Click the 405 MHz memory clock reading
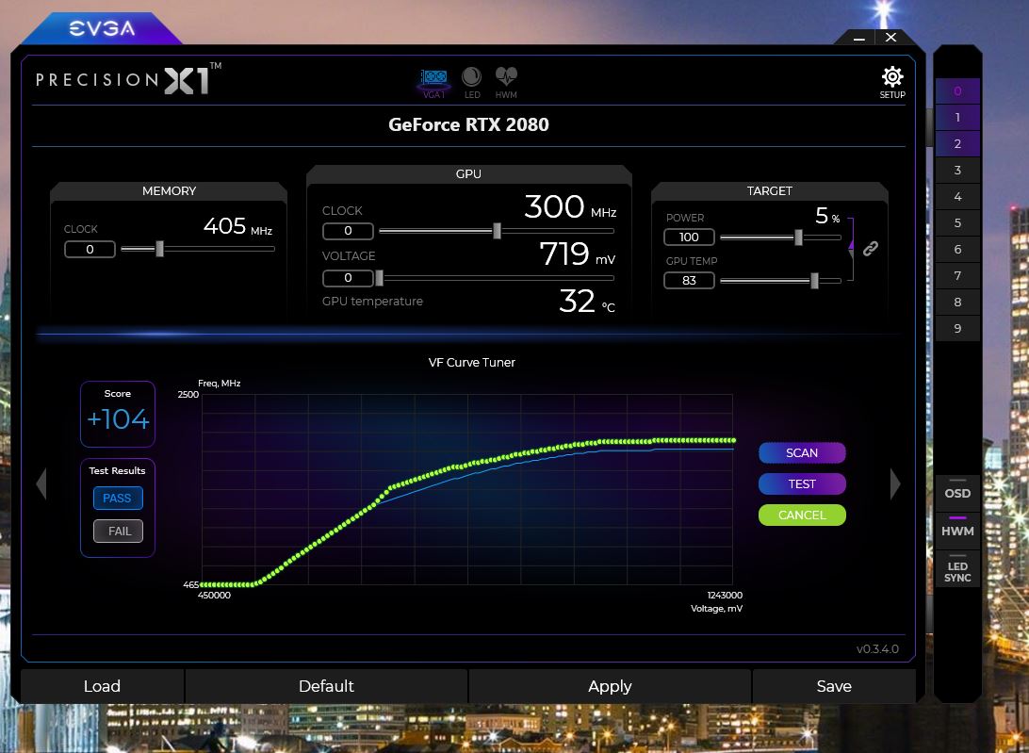This screenshot has width=1029, height=753. (237, 226)
